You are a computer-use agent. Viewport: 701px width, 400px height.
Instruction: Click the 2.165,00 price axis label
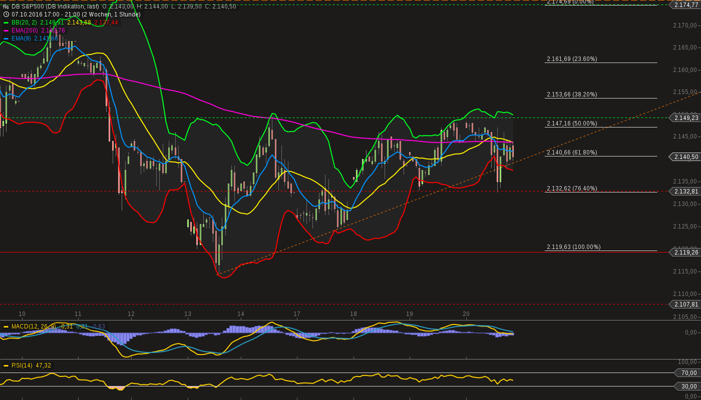[685, 47]
